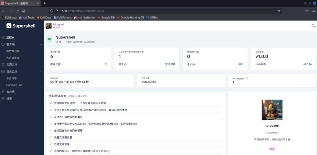
Task: Click the log total 295.80 KB value
Action: point(149,82)
